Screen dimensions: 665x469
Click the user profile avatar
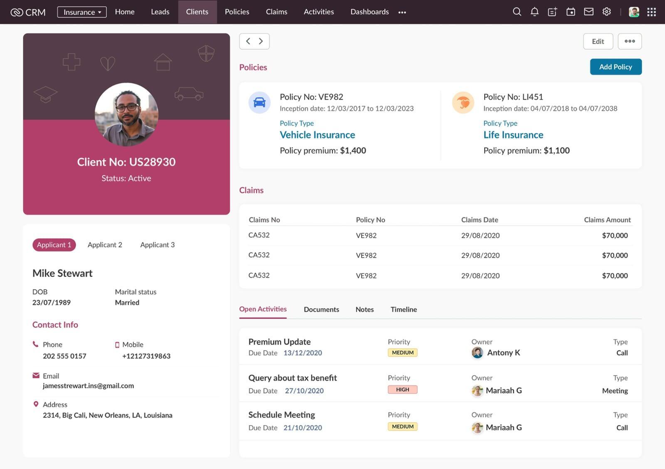634,12
